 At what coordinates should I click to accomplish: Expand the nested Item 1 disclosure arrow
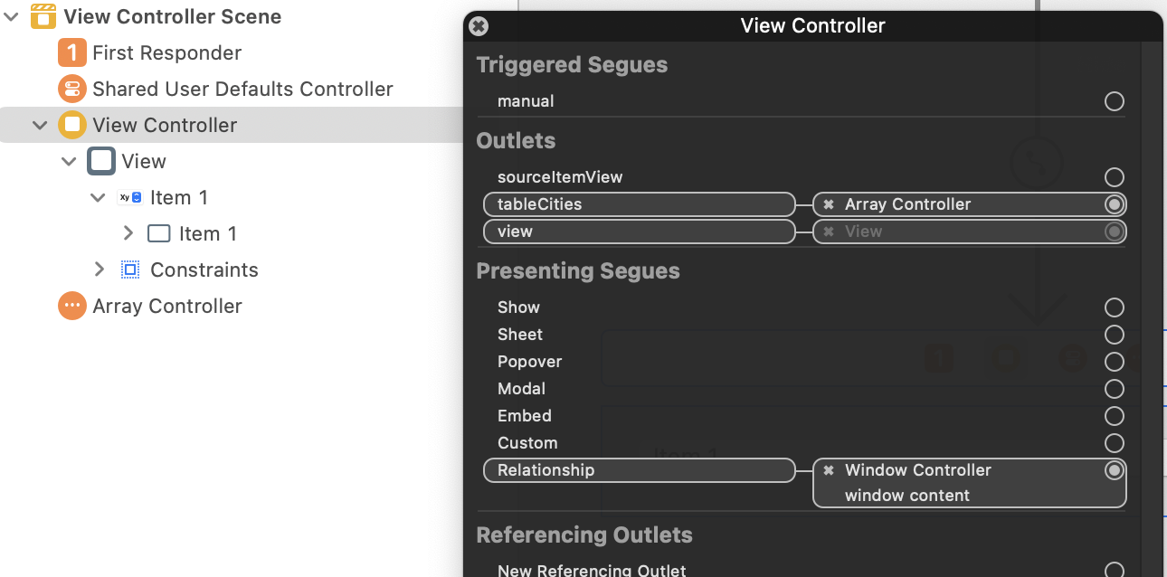click(128, 233)
